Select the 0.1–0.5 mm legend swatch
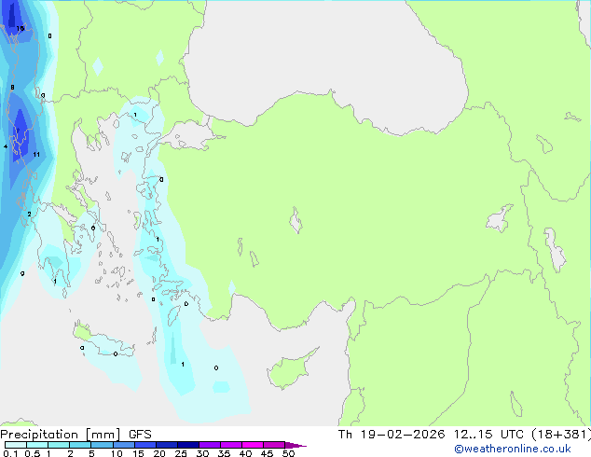The height and width of the screenshot is (457, 591). point(16,445)
